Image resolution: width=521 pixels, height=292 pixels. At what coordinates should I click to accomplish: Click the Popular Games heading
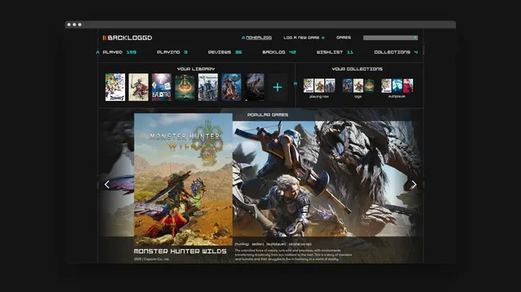coord(268,115)
